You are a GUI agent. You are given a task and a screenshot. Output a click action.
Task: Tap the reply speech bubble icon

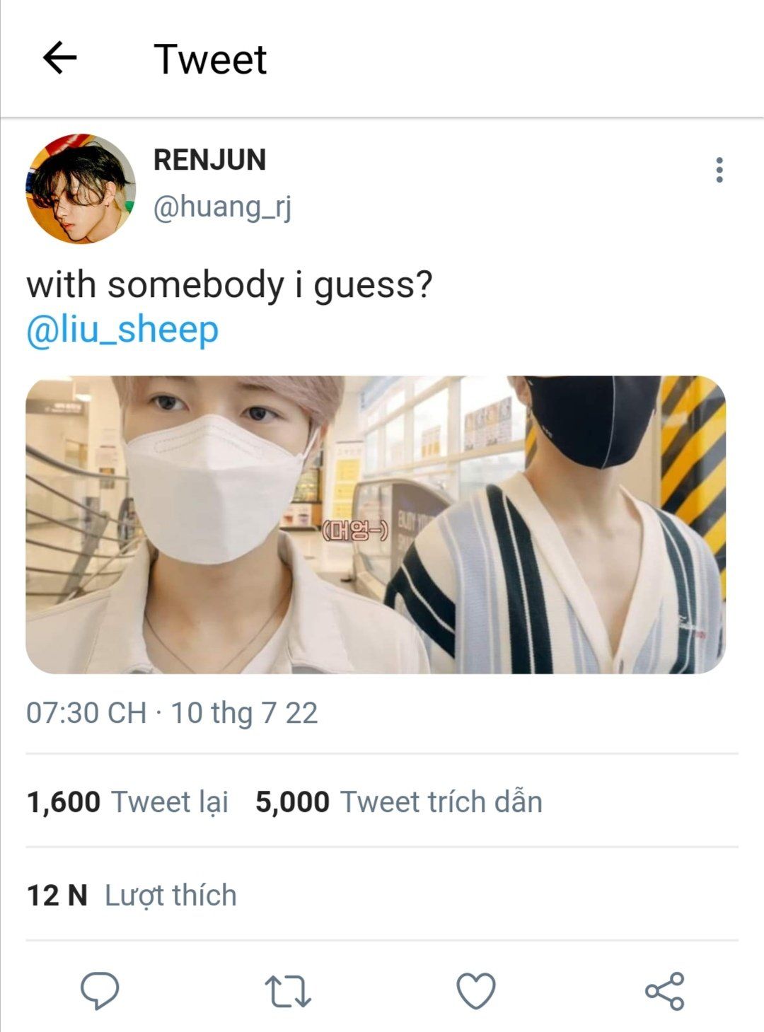click(x=100, y=990)
